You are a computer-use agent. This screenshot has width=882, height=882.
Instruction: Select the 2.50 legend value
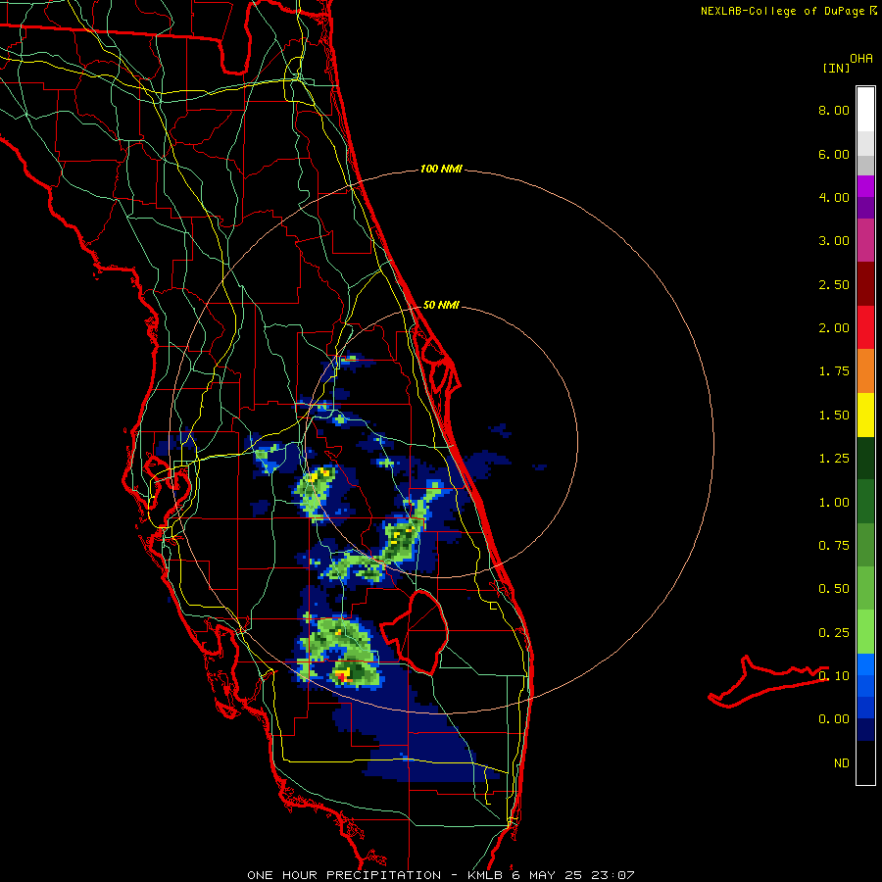tap(834, 284)
